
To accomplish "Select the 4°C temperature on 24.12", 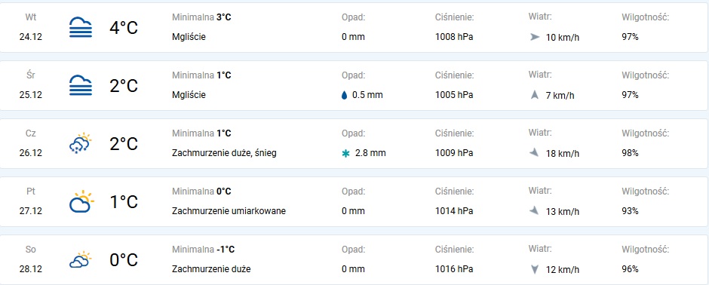I will click(x=124, y=28).
